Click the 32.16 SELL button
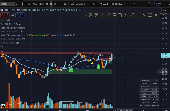 click(5, 15)
